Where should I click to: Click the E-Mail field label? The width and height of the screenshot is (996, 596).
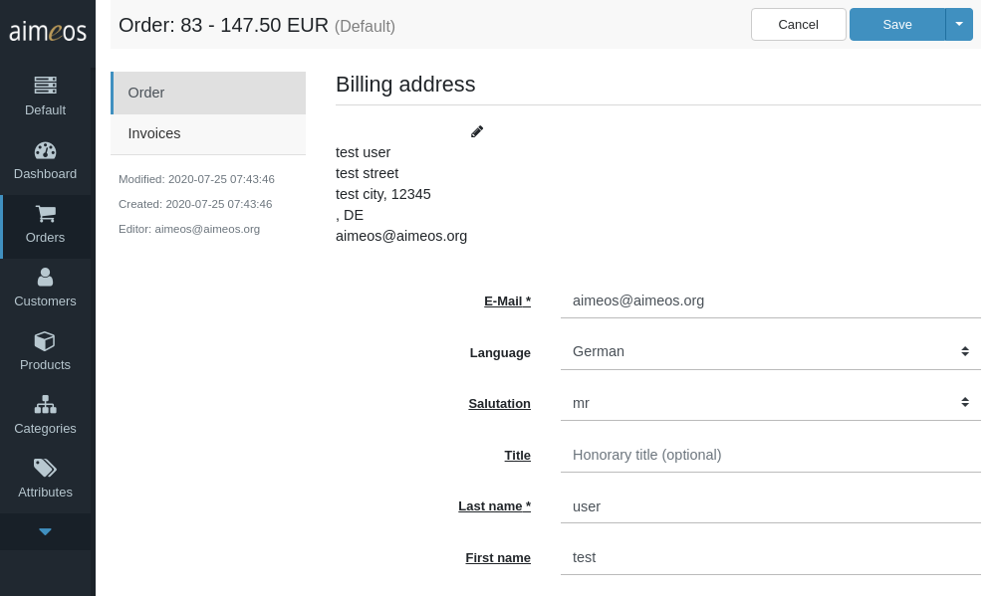[508, 301]
